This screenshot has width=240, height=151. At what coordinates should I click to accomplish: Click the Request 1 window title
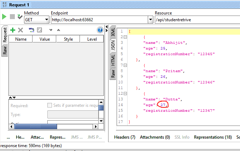[19, 5]
